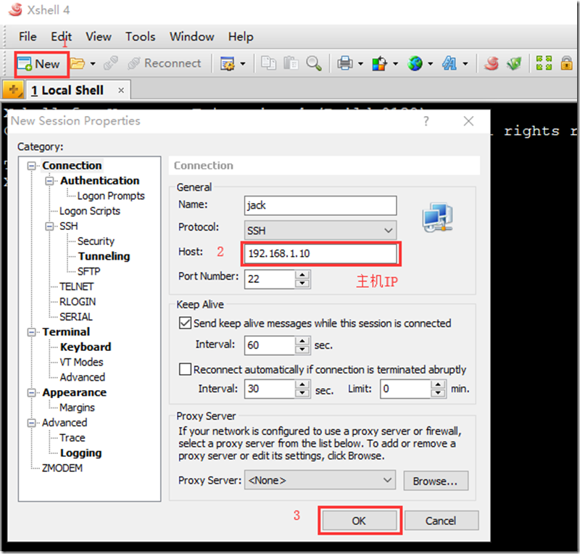Viewport: 580px width, 554px height.
Task: Click the padlock lock-screen icon
Action: pos(566,63)
